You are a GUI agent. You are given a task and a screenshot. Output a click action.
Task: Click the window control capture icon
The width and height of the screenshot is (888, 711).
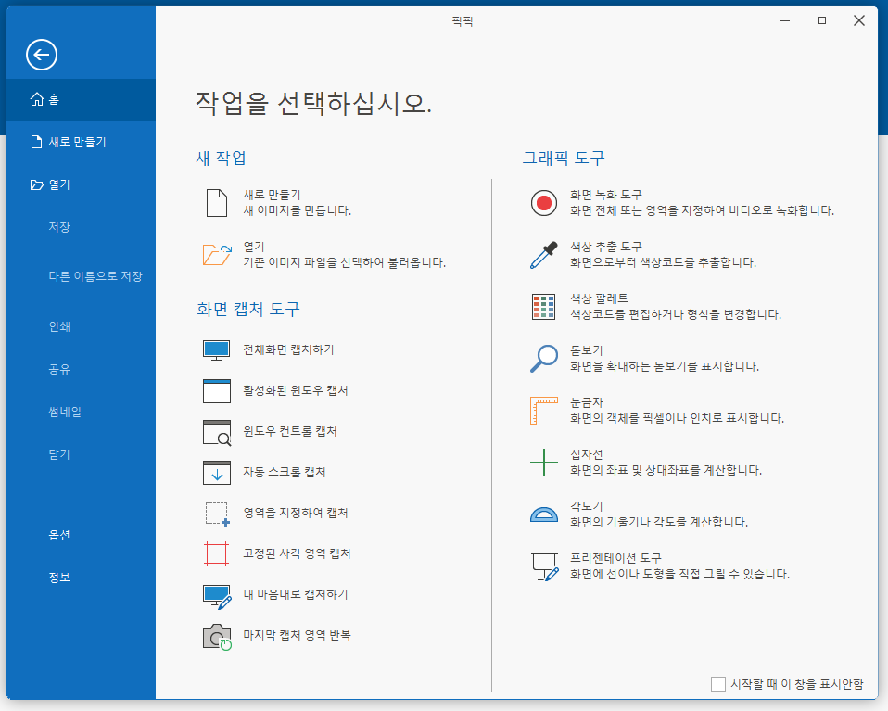[216, 432]
